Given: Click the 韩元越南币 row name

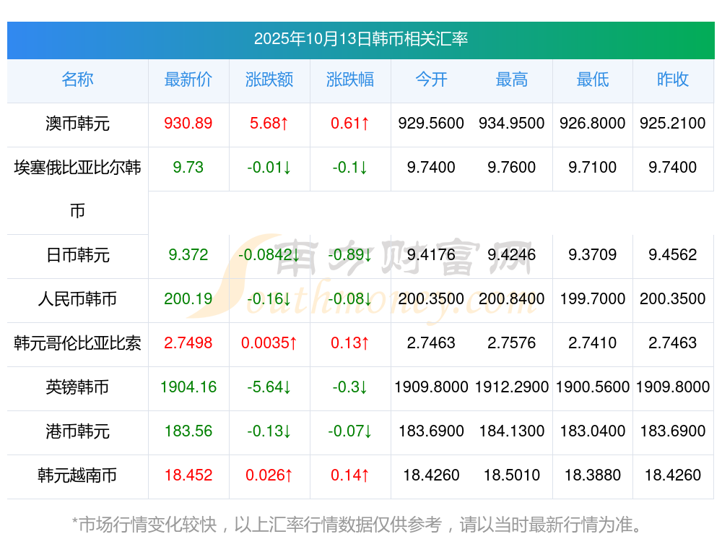Looking at the screenshot, I should tap(77, 475).
